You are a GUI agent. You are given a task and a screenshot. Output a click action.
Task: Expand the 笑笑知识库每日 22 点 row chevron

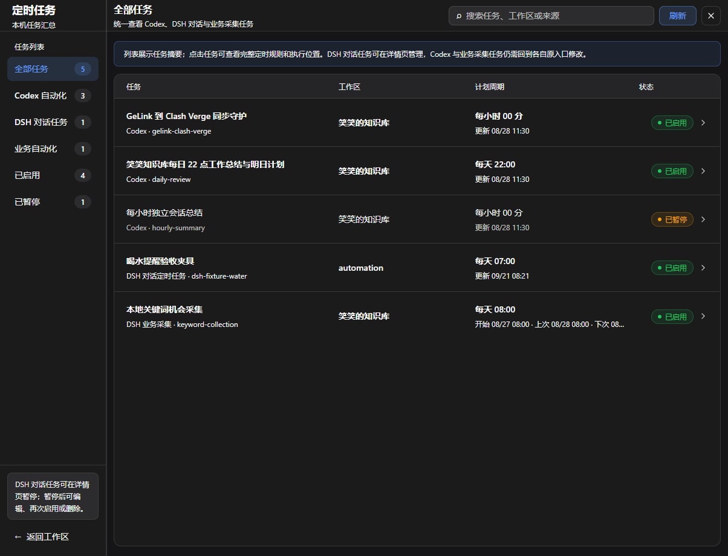tap(703, 171)
